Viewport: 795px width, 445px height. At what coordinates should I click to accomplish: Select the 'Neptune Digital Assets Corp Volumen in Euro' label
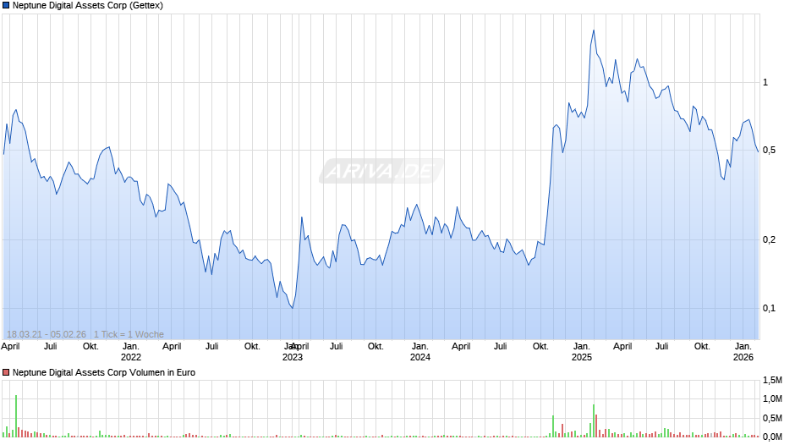[x=104, y=372]
